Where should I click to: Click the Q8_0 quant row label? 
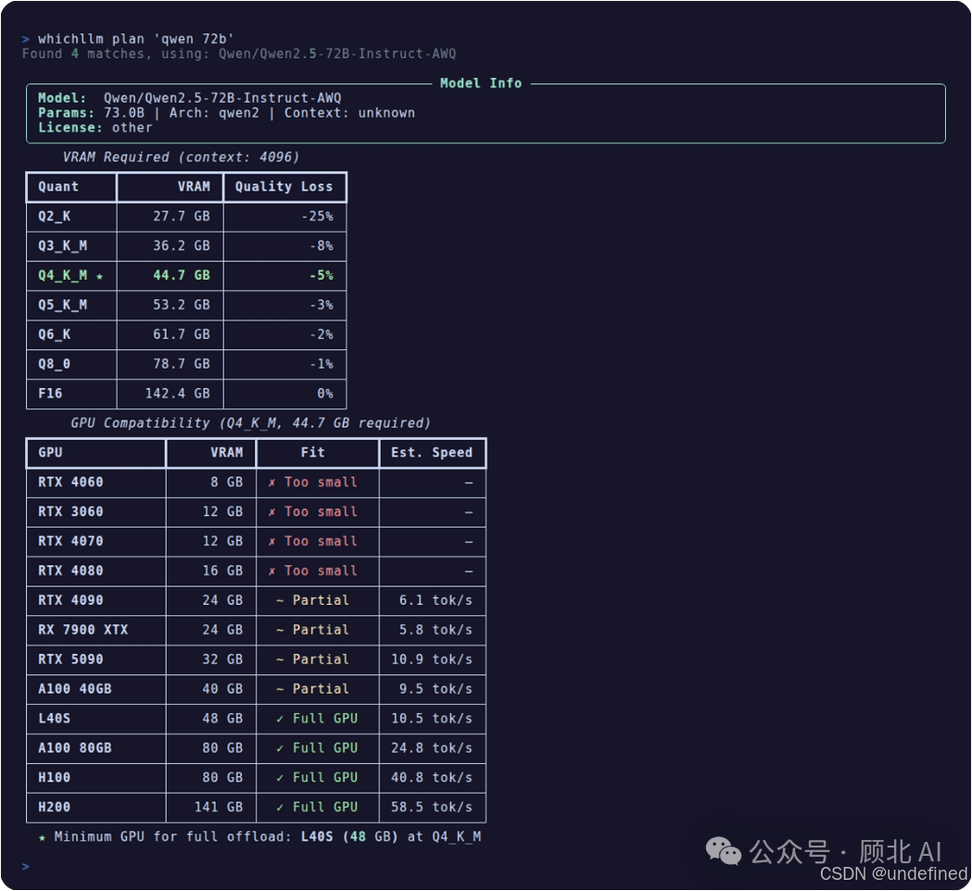[x=54, y=364]
